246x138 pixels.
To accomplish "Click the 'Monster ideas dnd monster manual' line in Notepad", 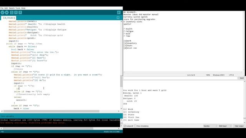I will click(x=141, y=15).
